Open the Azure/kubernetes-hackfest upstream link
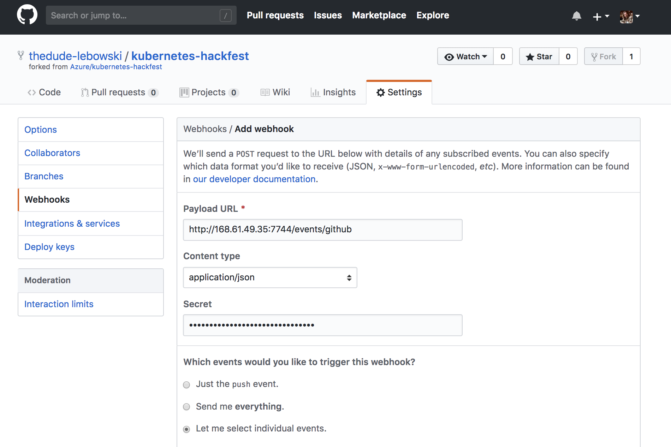This screenshot has width=671, height=447. click(x=116, y=67)
